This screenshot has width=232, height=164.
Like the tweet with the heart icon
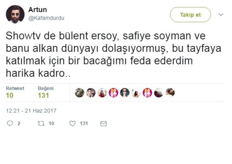[x=72, y=123]
